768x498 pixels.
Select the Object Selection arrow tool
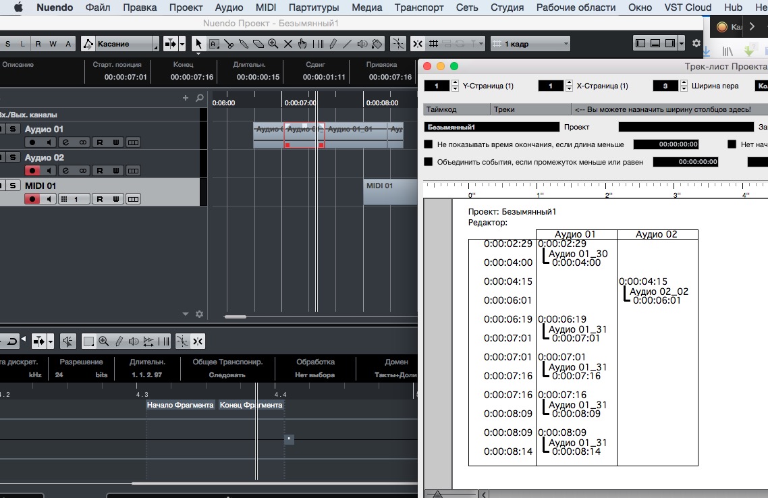coord(198,44)
